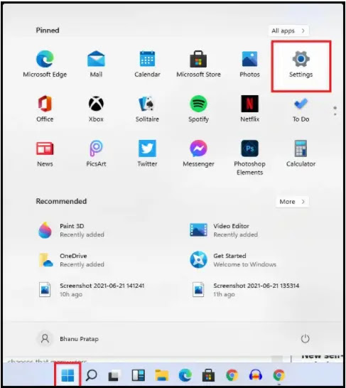This screenshot has width=346, height=388.
Task: Launch Netflix
Action: (x=249, y=109)
